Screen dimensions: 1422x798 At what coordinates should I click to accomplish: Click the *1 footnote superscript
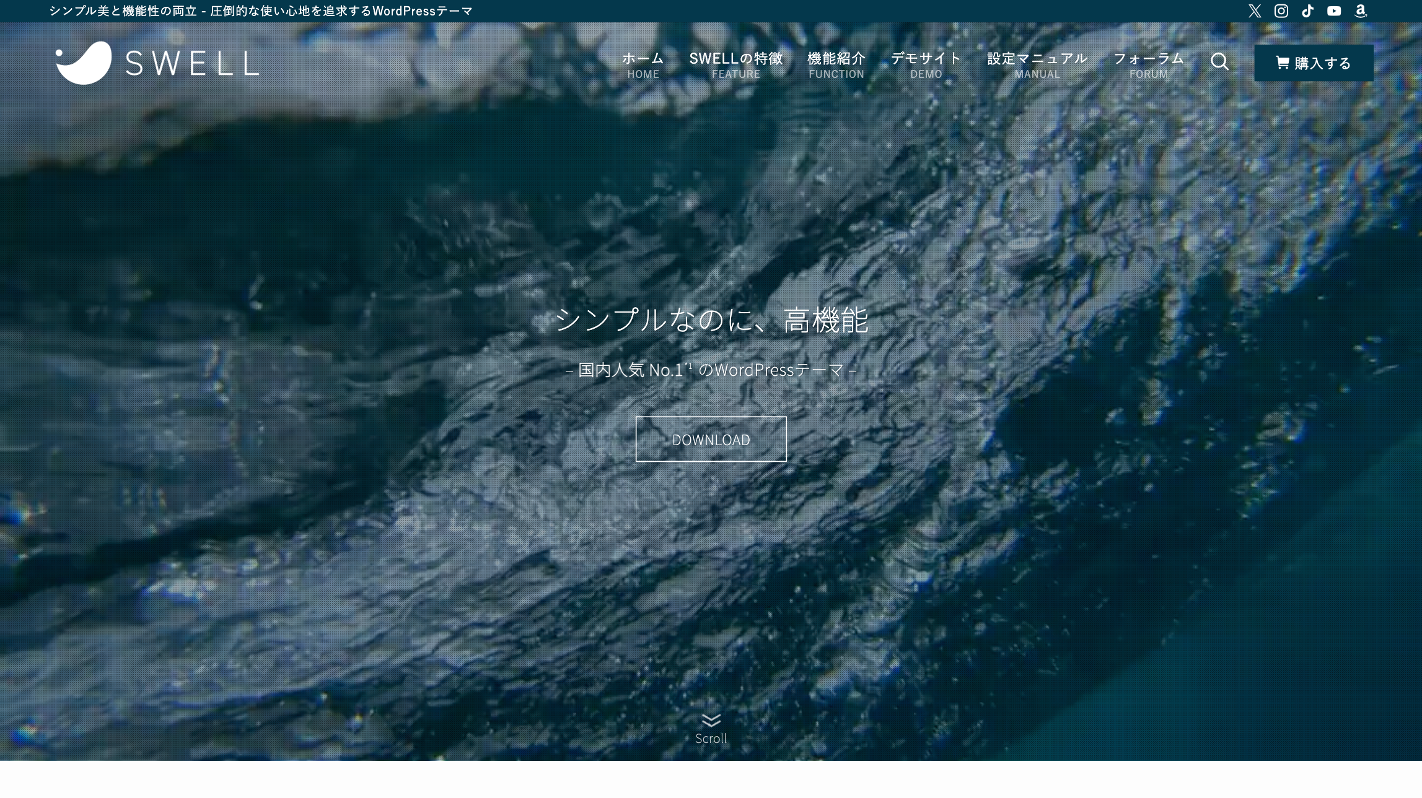pyautogui.click(x=688, y=366)
